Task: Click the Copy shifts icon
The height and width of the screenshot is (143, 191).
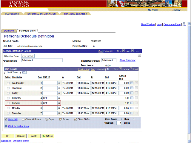Action: pyautogui.click(x=46, y=119)
